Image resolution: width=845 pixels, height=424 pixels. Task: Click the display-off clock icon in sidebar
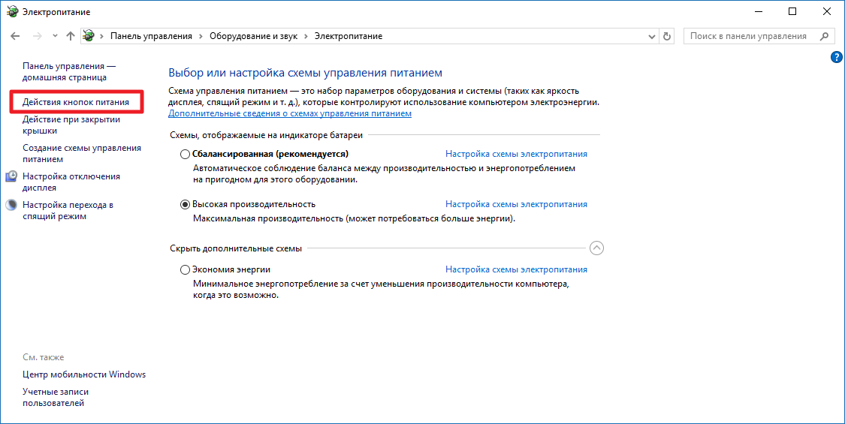point(11,176)
